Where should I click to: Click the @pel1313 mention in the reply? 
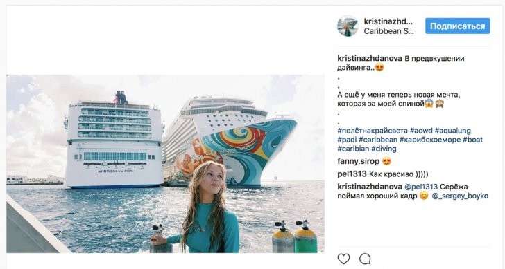[x=421, y=187]
